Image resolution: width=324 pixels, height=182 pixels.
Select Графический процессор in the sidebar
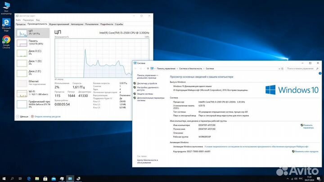(x=32, y=104)
